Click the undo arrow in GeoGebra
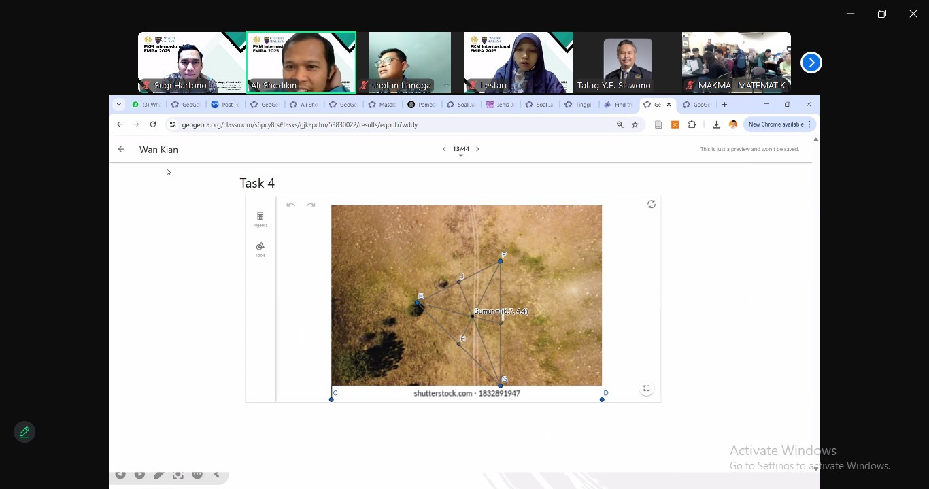This screenshot has width=929, height=489. (290, 205)
